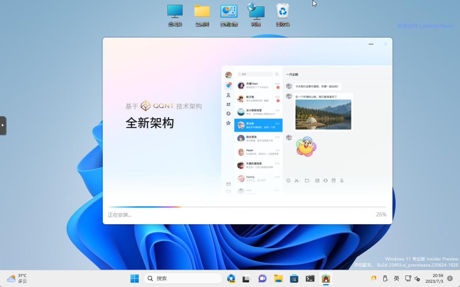Expand the side panel arrow tab

click(x=3, y=125)
